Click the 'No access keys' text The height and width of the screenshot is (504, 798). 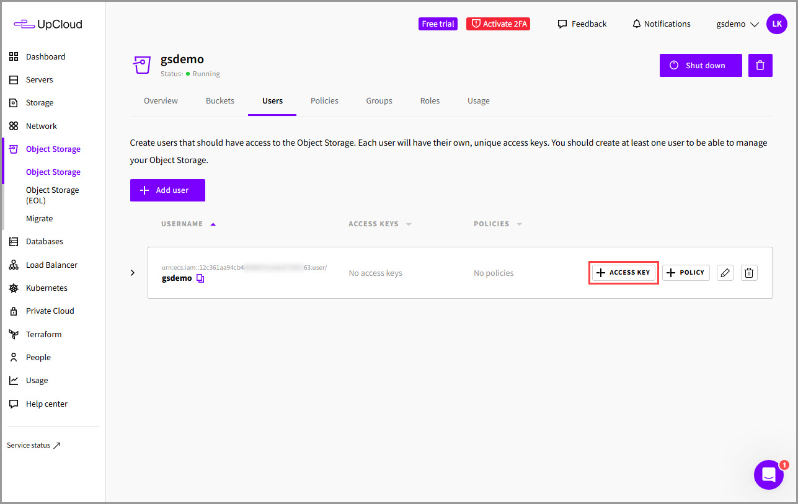coord(376,273)
